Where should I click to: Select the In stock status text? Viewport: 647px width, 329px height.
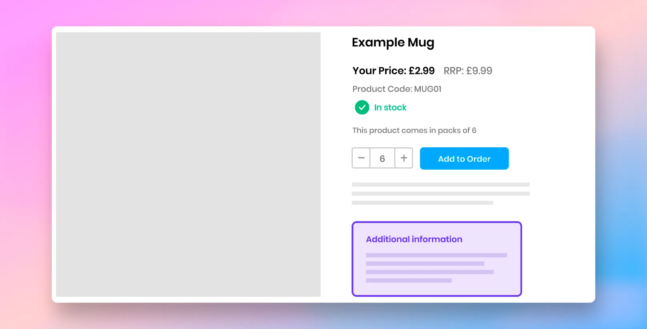(390, 107)
